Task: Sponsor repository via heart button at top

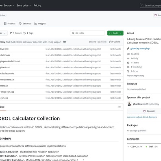Action: pos(157,15)
